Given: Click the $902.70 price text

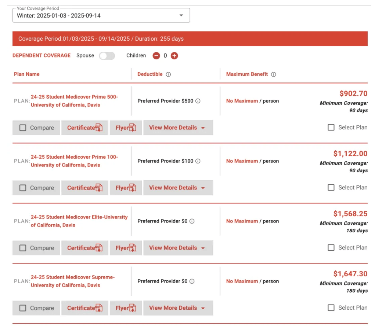Looking at the screenshot, I should pyautogui.click(x=353, y=93).
